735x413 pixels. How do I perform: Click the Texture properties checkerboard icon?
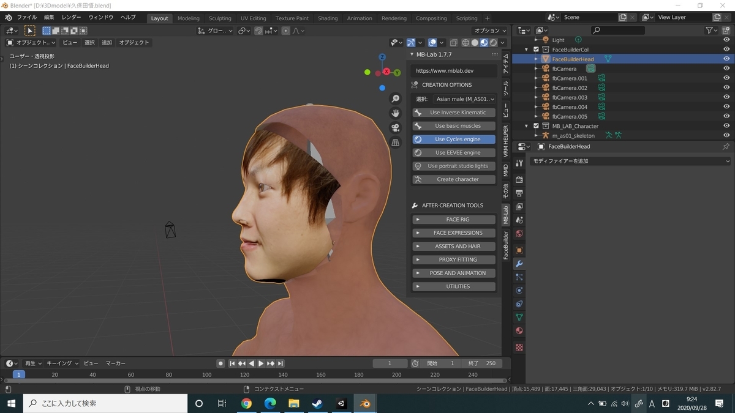point(519,348)
